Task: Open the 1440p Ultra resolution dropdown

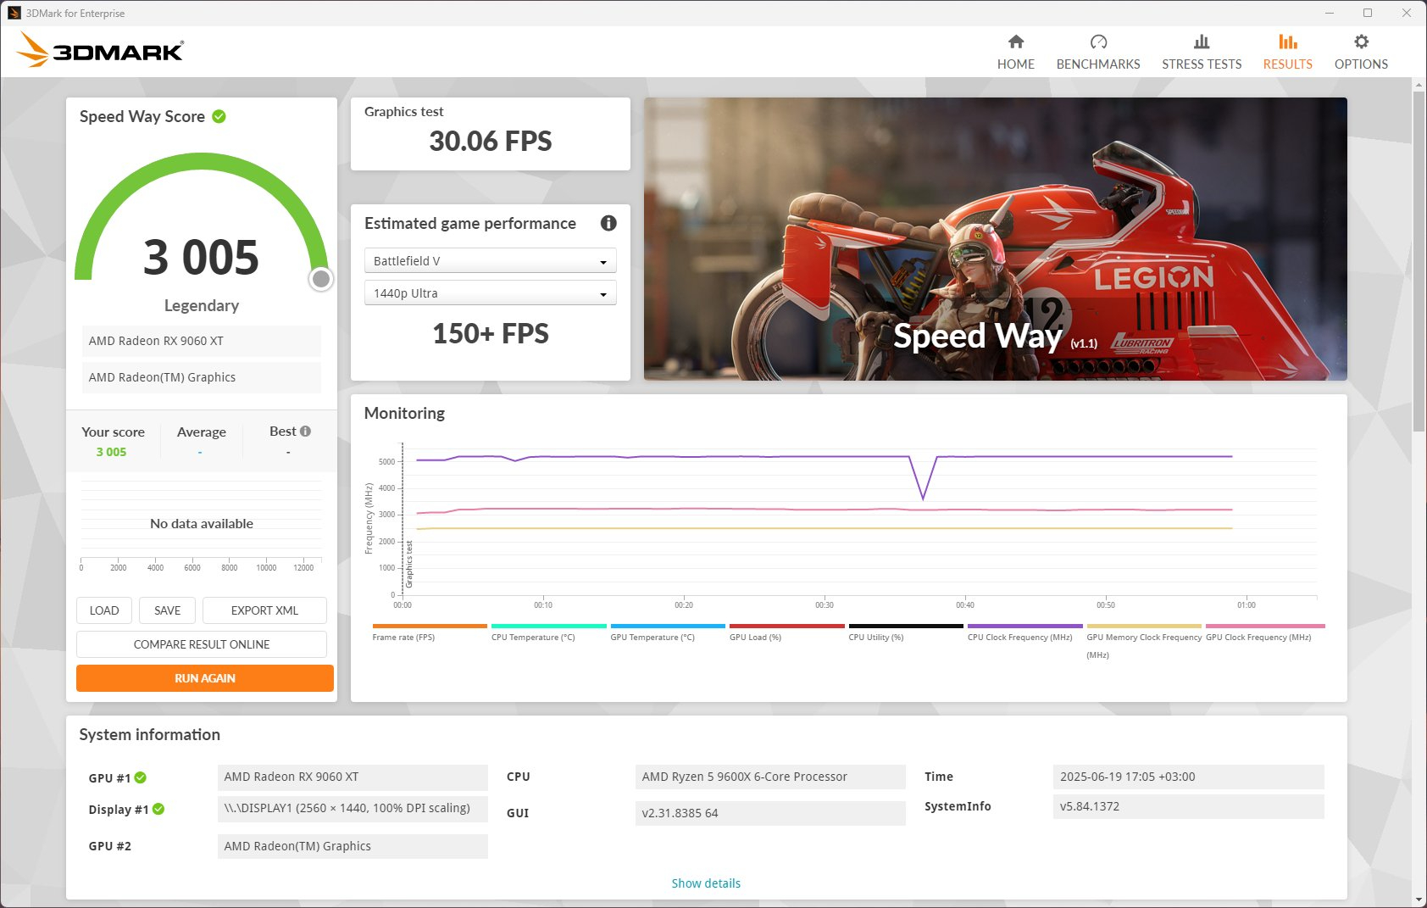Action: (x=490, y=292)
